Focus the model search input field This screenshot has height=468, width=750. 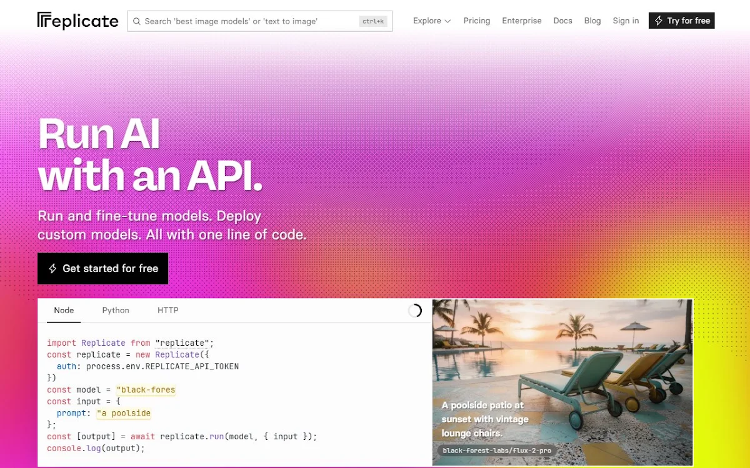[x=259, y=21]
